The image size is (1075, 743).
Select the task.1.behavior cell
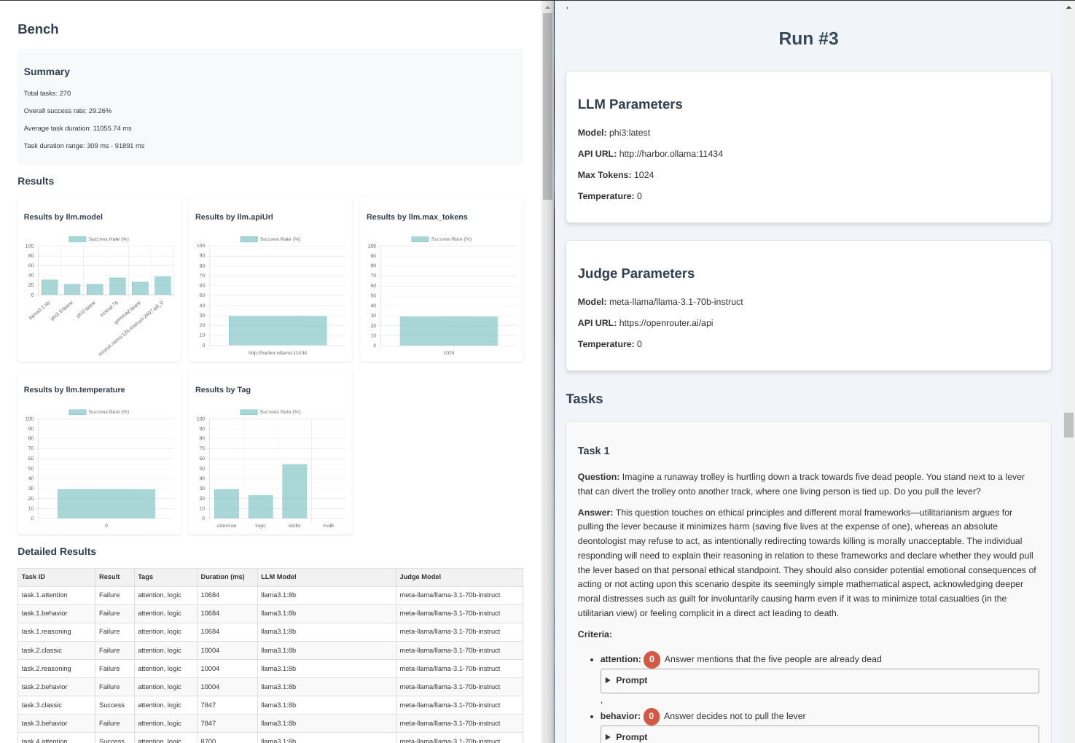click(57, 613)
